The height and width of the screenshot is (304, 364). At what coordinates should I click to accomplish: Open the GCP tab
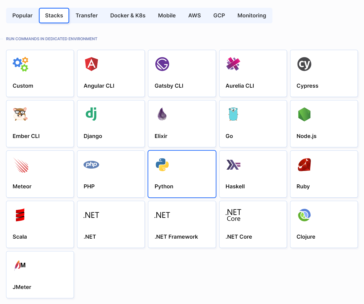[x=219, y=16]
